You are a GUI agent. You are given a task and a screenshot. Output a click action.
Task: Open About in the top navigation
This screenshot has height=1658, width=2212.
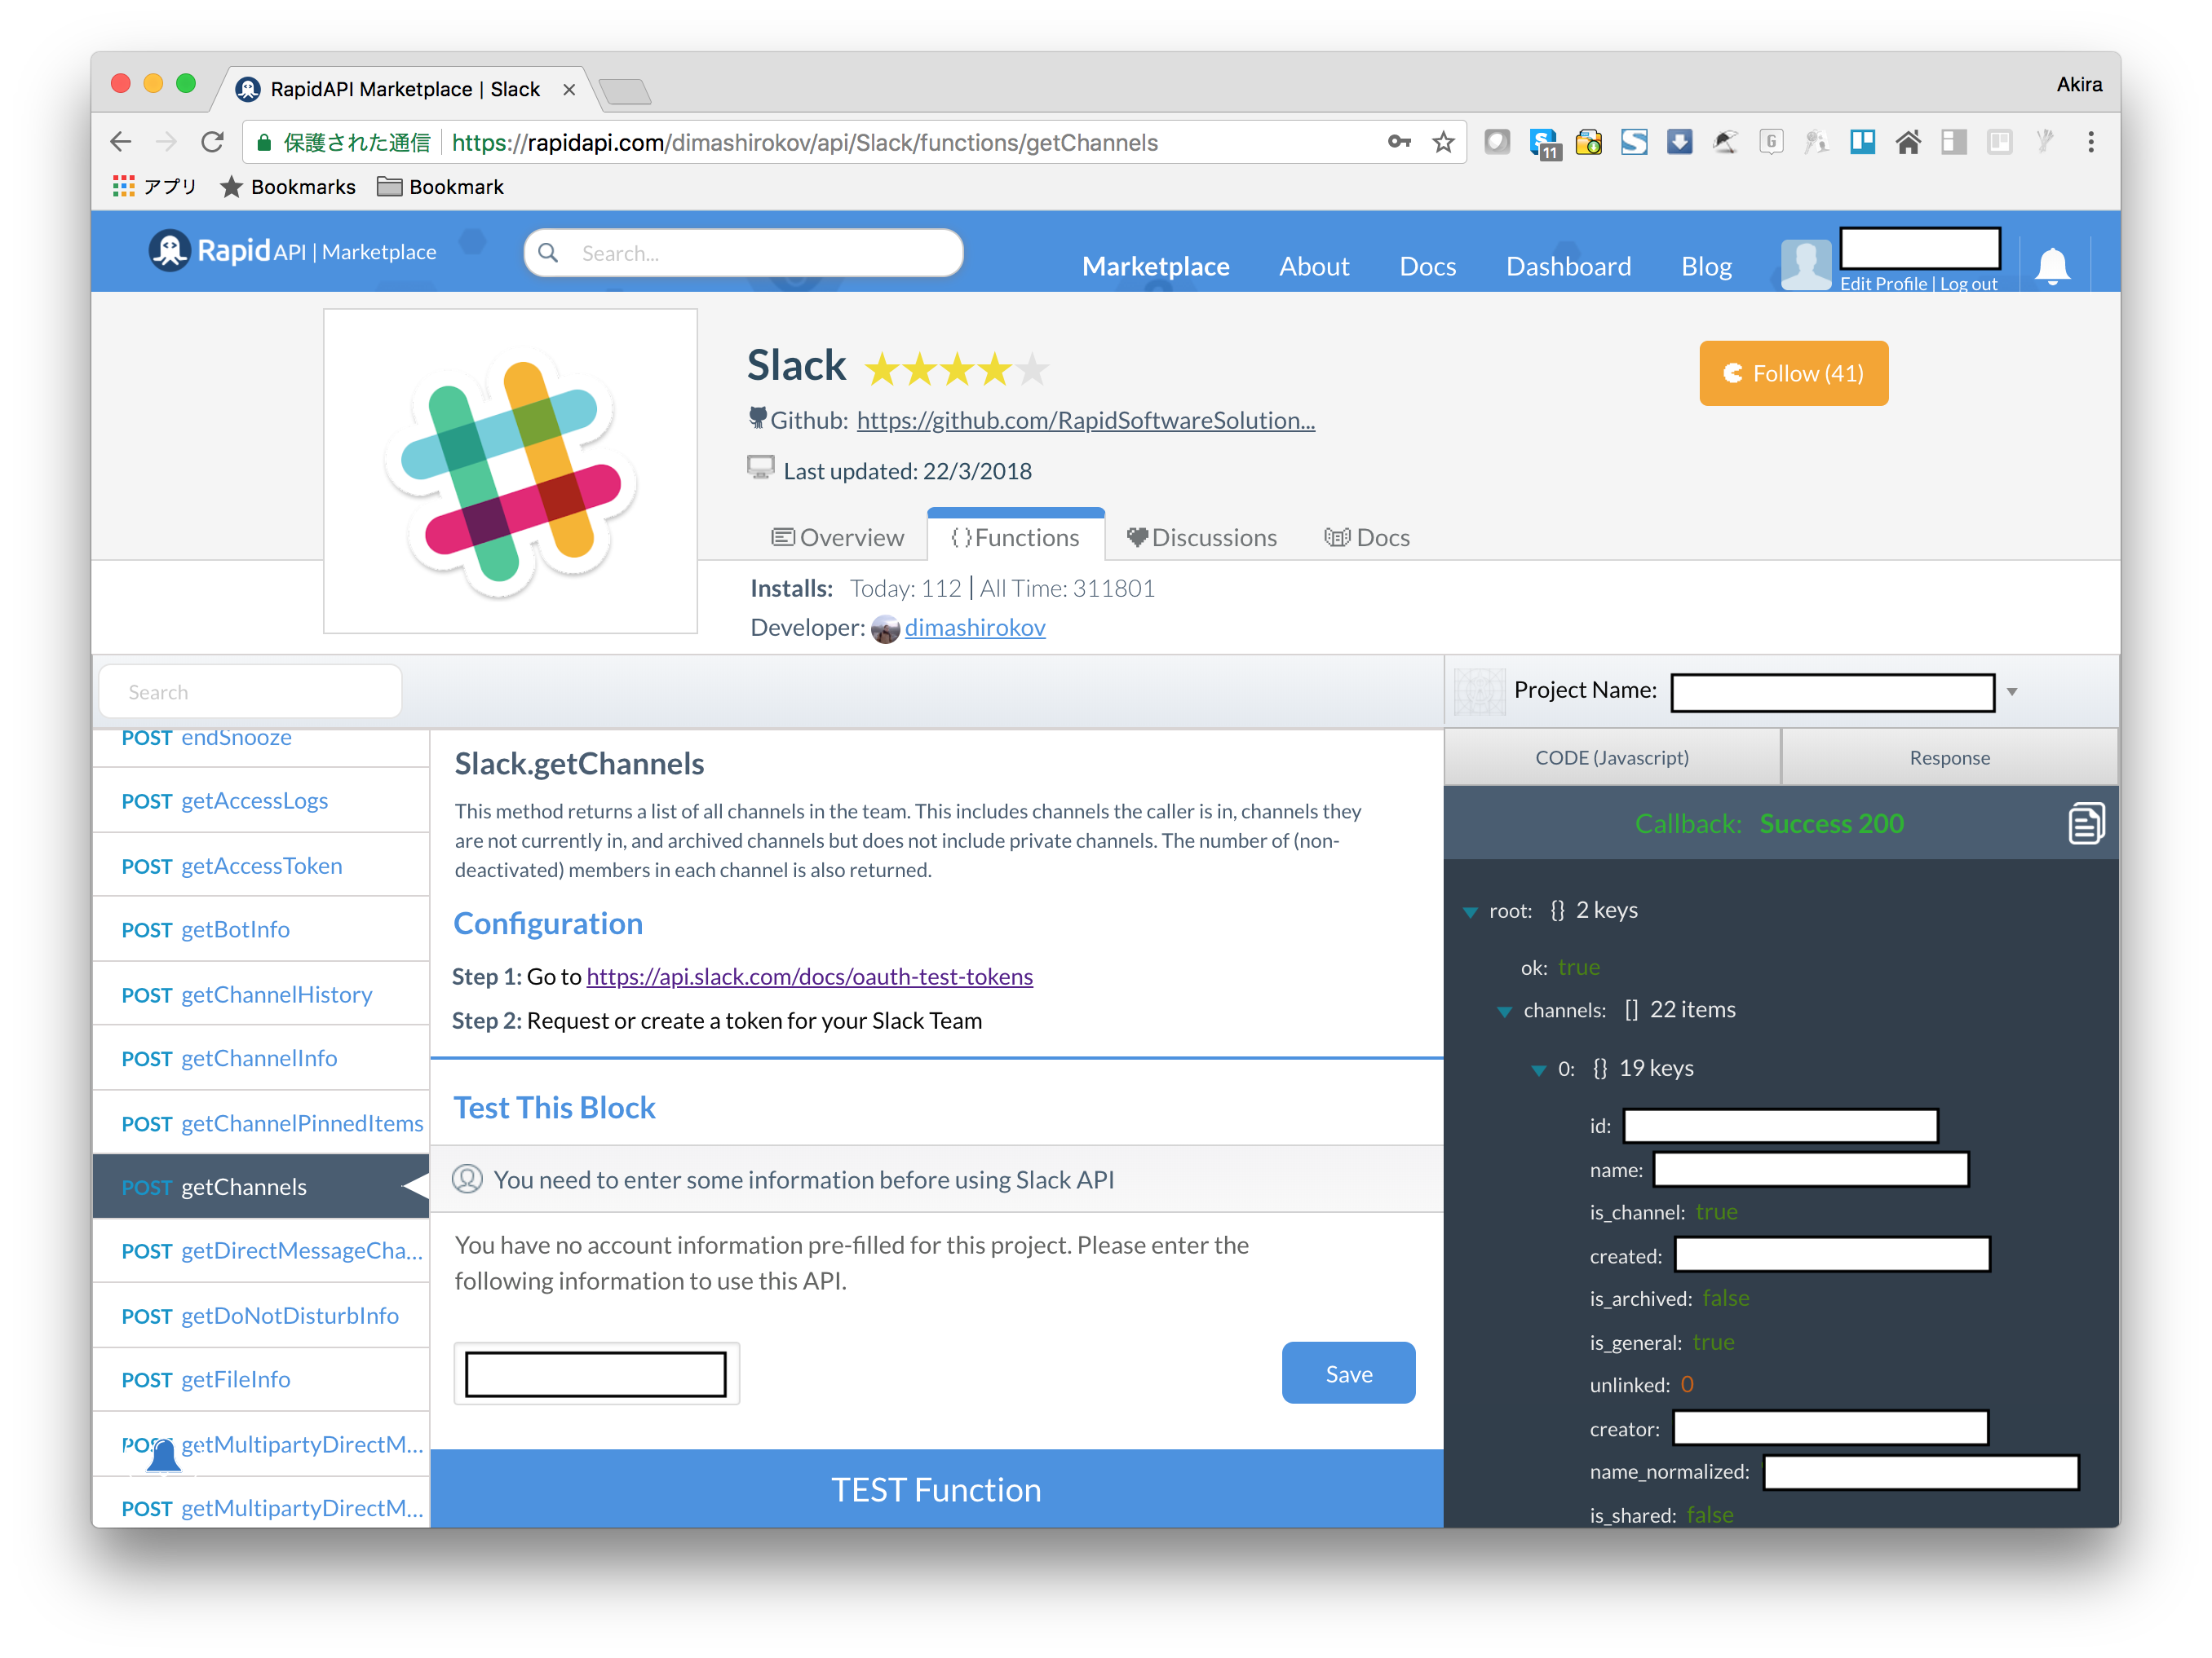click(1314, 266)
